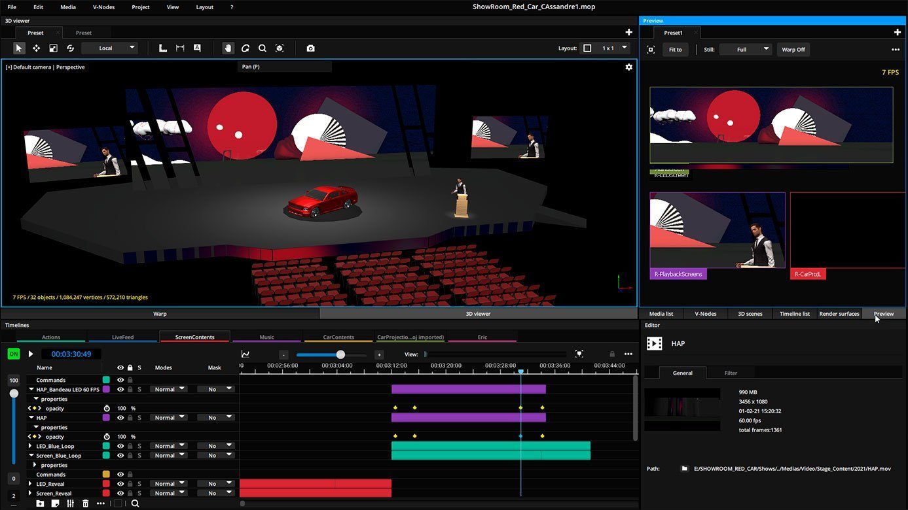
Task: Expand the LED_Blue_Loop layer
Action: click(x=31, y=446)
